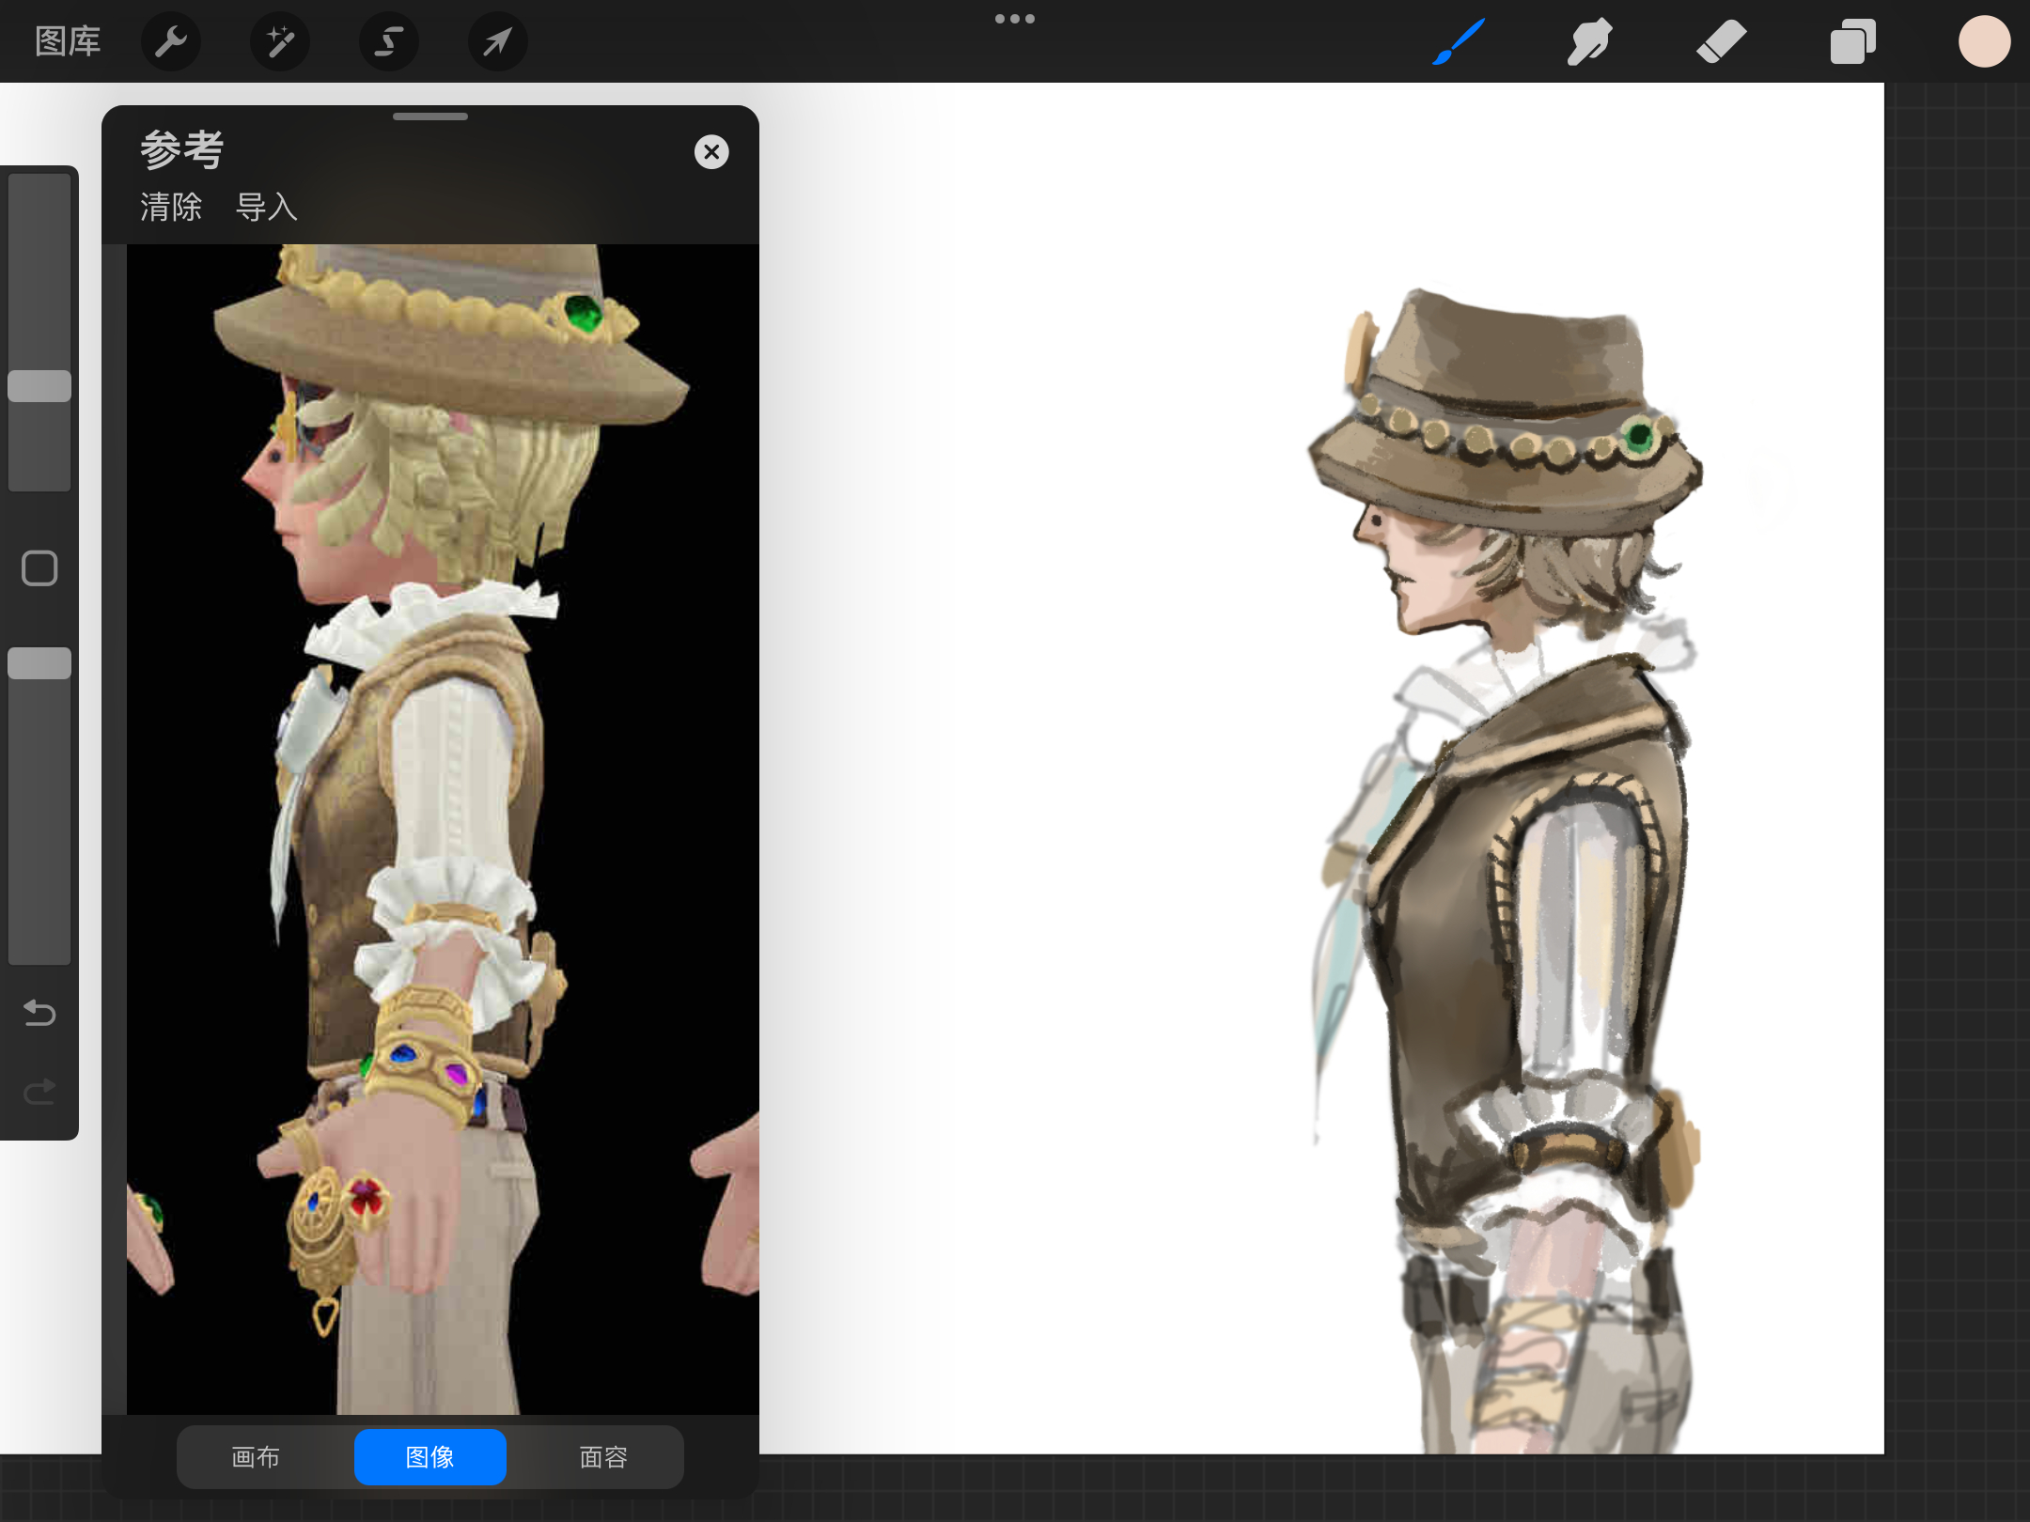Select the Eraser tool
Screen dimensions: 2030x1522
[1721, 41]
